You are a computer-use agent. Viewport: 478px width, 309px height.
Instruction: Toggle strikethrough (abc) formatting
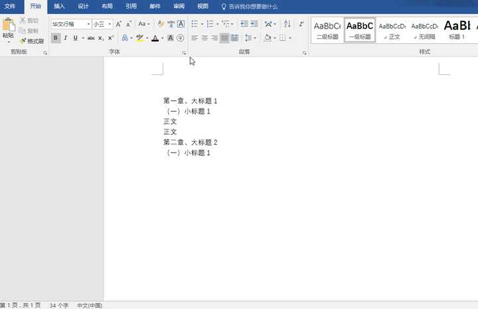click(x=91, y=38)
